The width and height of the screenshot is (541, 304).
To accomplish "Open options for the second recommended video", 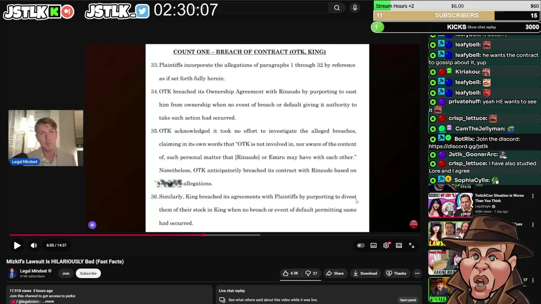I will pyautogui.click(x=533, y=225).
